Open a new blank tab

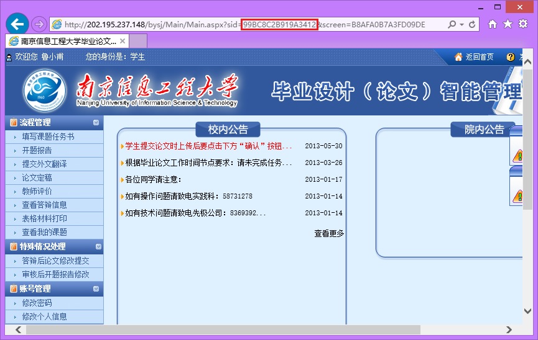pyautogui.click(x=138, y=41)
